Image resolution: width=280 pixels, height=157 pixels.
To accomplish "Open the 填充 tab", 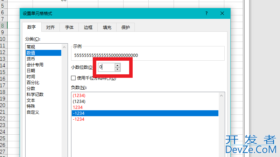I will [x=107, y=28].
